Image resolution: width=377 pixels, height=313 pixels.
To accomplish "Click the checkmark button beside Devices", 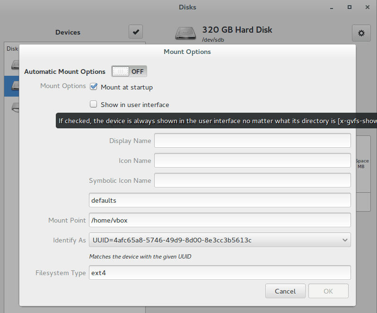I will click(136, 32).
